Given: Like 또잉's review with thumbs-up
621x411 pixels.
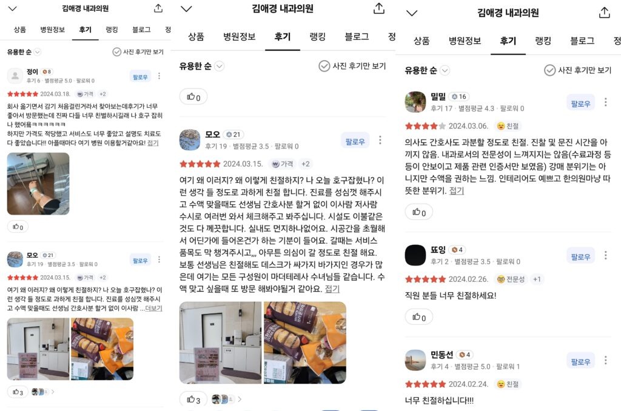Looking at the screenshot, I should point(418,317).
